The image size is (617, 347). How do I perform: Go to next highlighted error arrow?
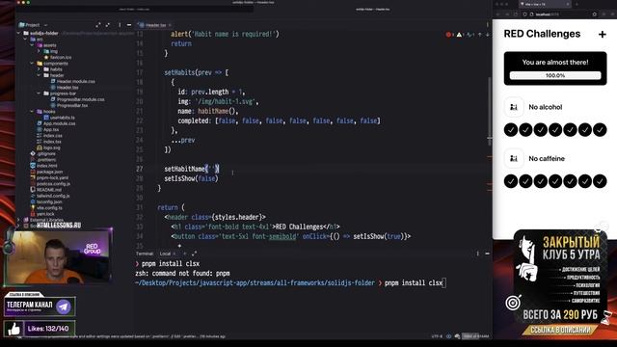[x=488, y=35]
